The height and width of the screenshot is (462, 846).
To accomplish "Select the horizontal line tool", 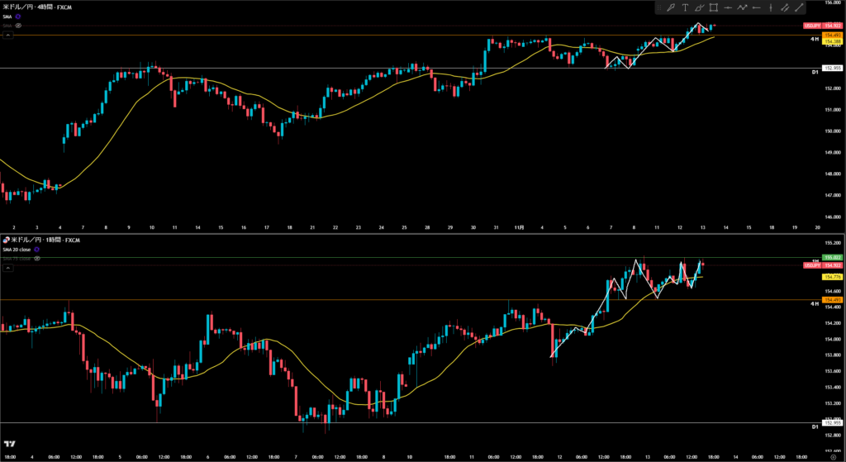I will tap(728, 7).
